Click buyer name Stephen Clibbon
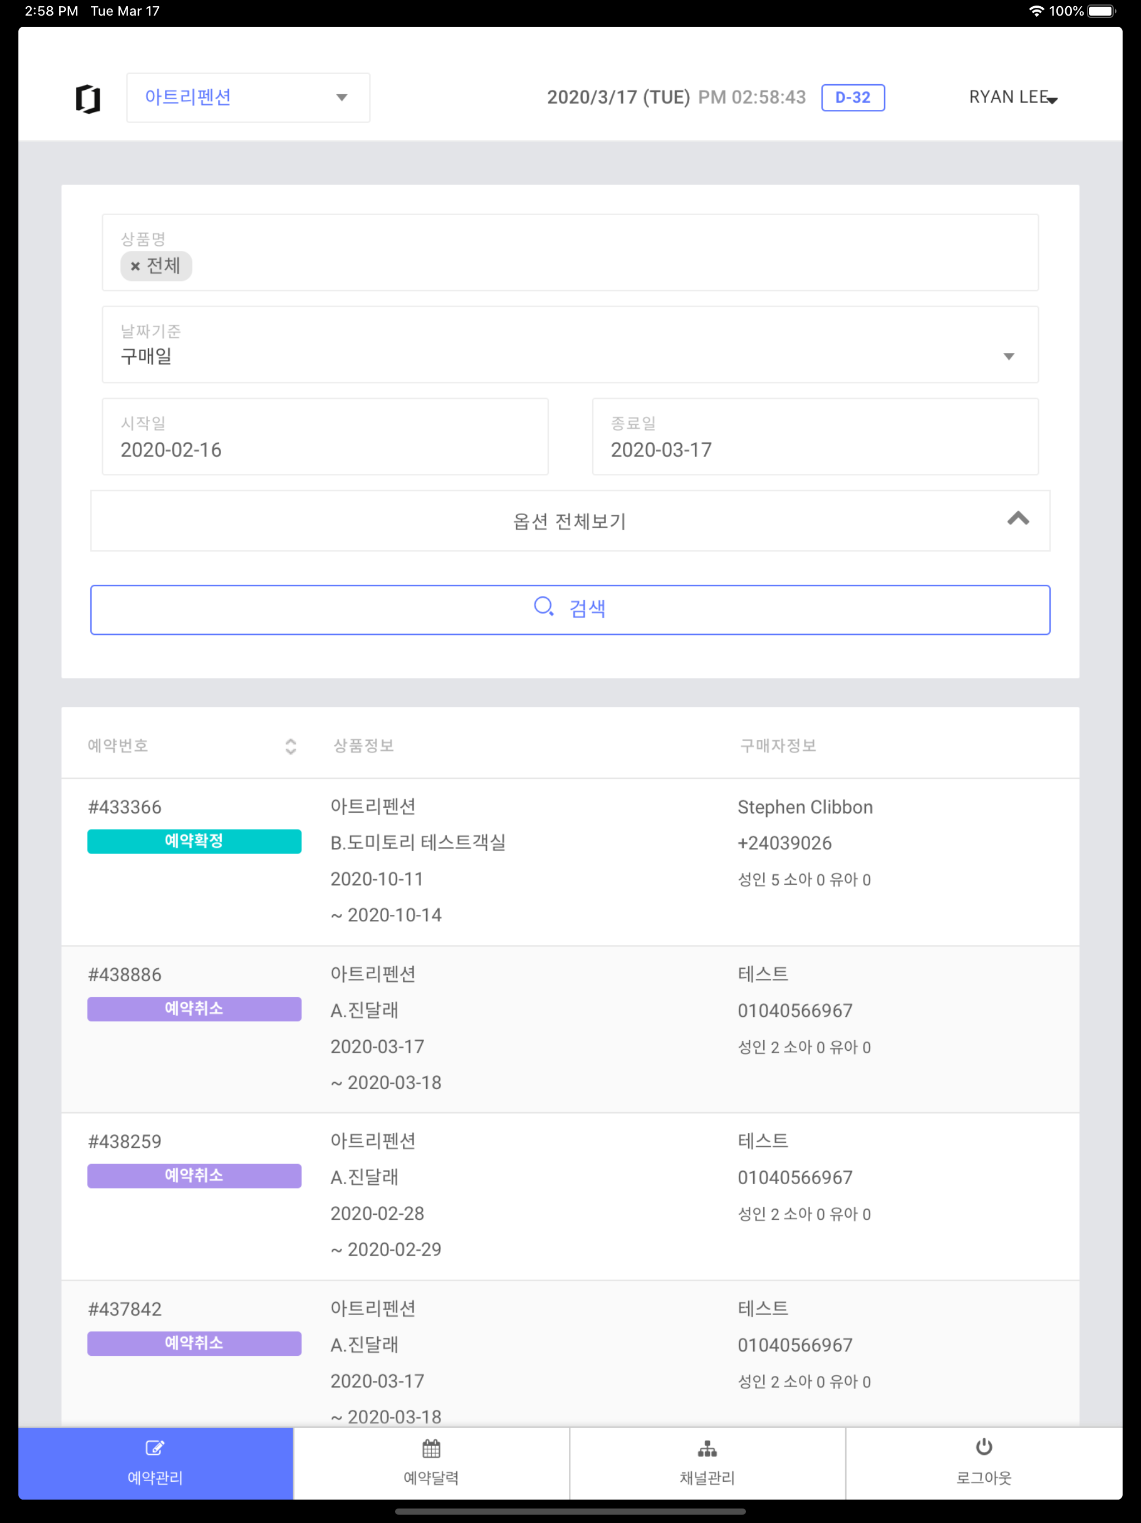 click(x=804, y=807)
